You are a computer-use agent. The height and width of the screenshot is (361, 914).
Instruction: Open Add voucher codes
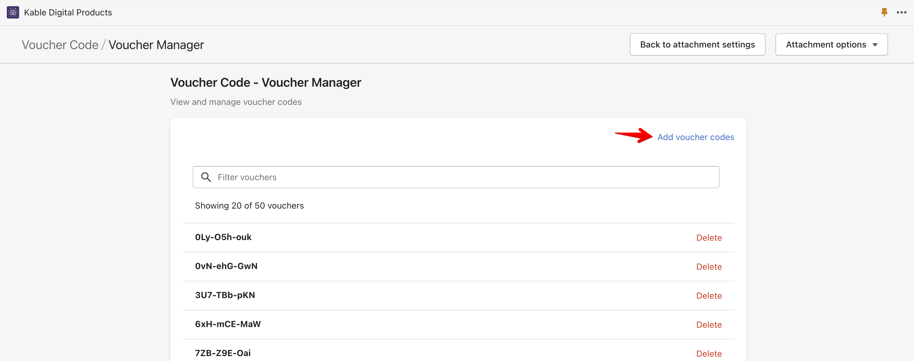click(x=696, y=137)
